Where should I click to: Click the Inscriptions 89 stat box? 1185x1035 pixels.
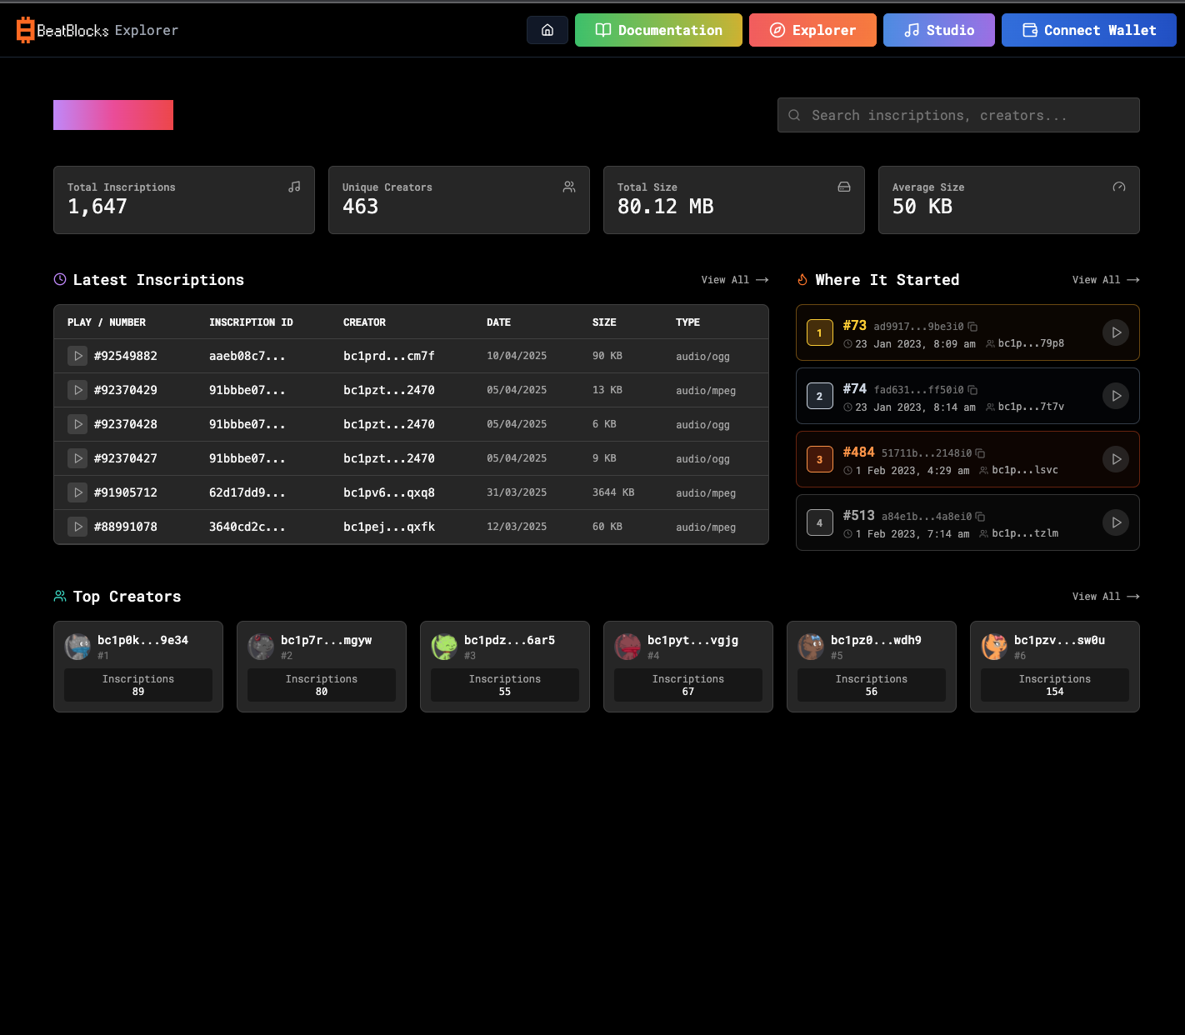(138, 685)
